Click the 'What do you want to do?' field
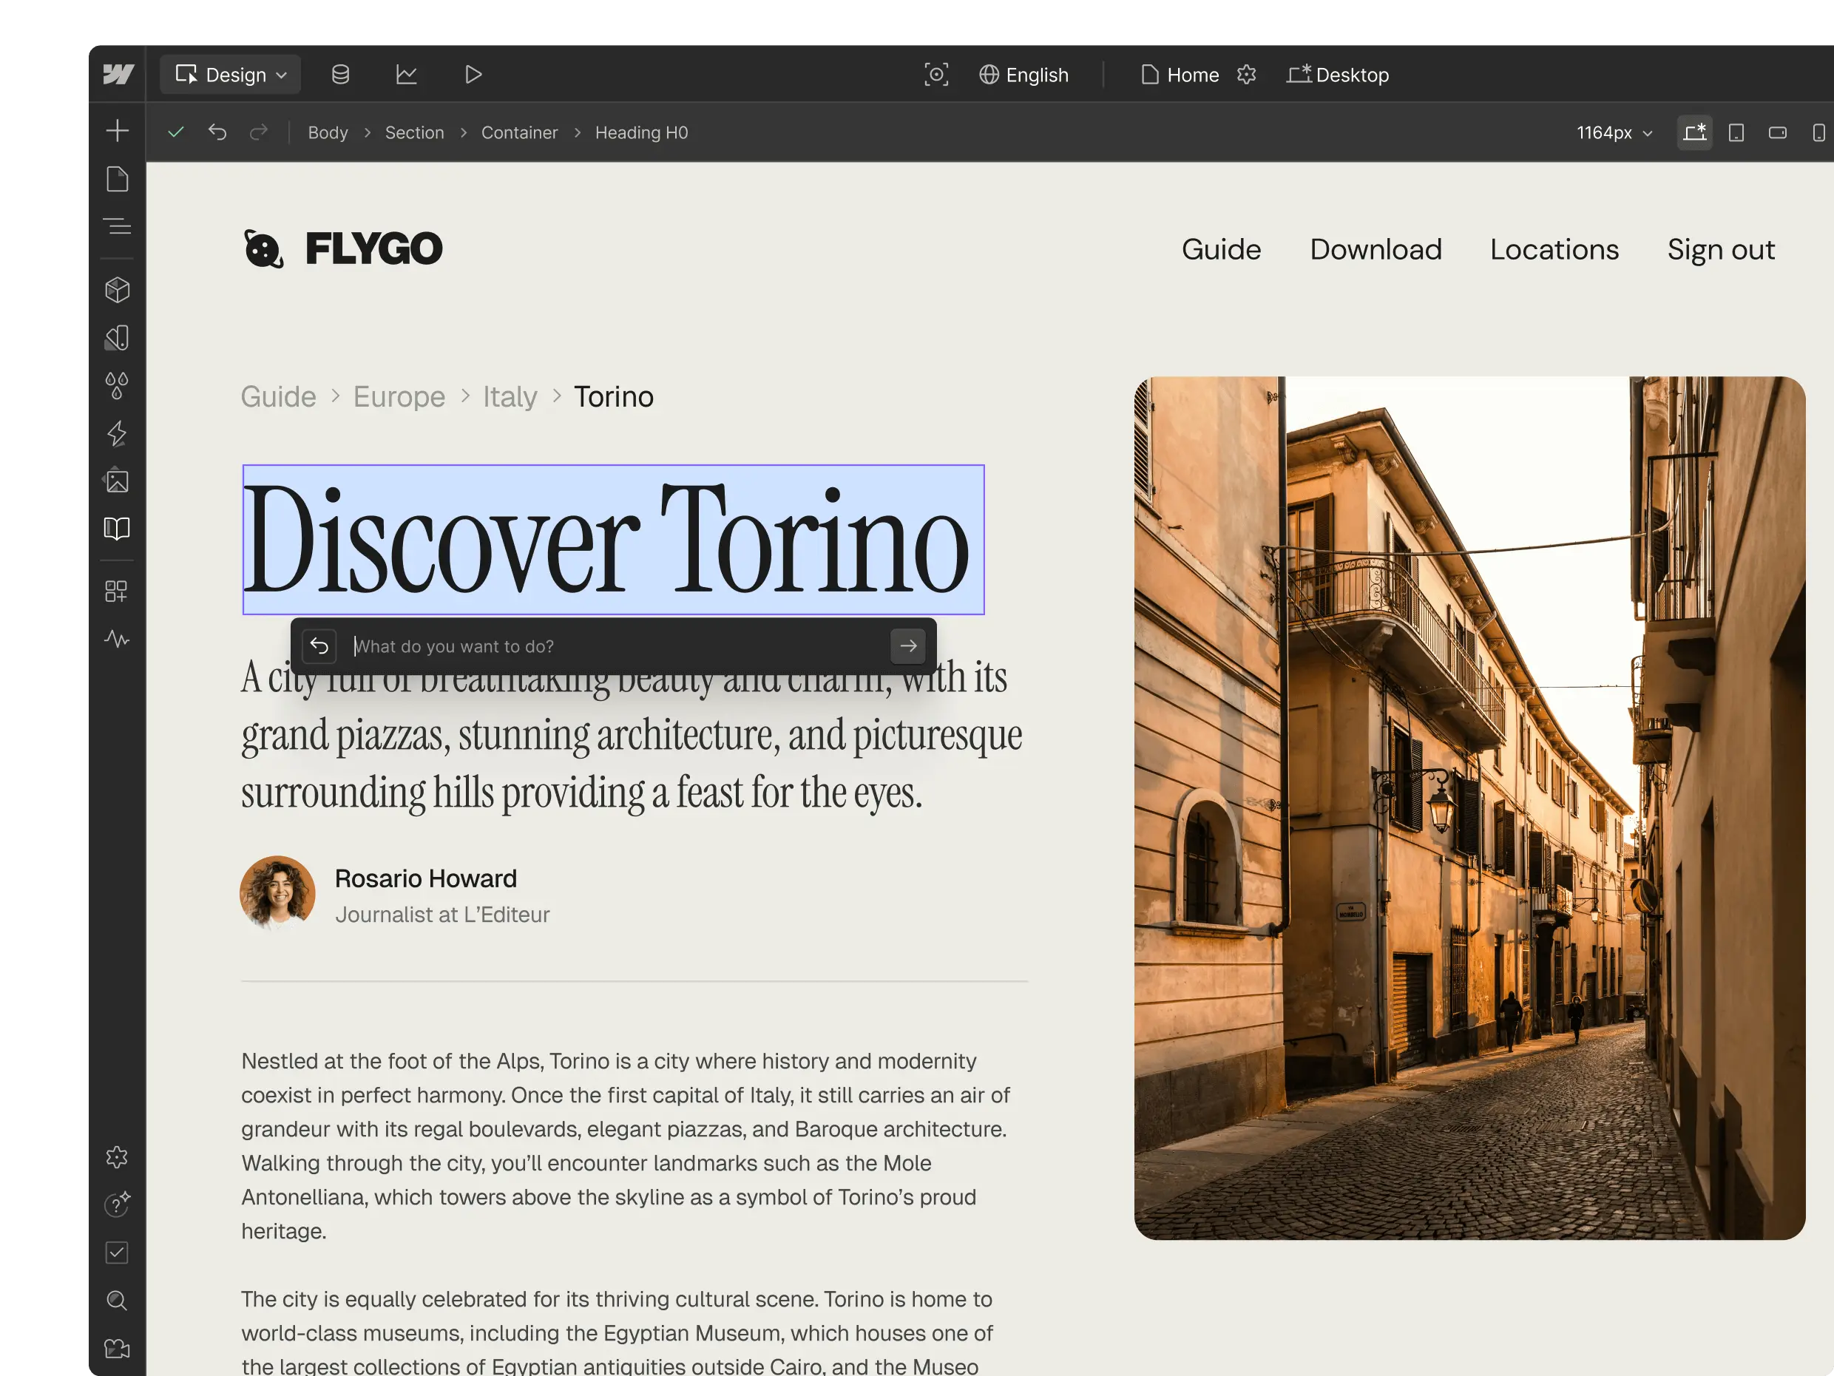The image size is (1834, 1376). (614, 646)
